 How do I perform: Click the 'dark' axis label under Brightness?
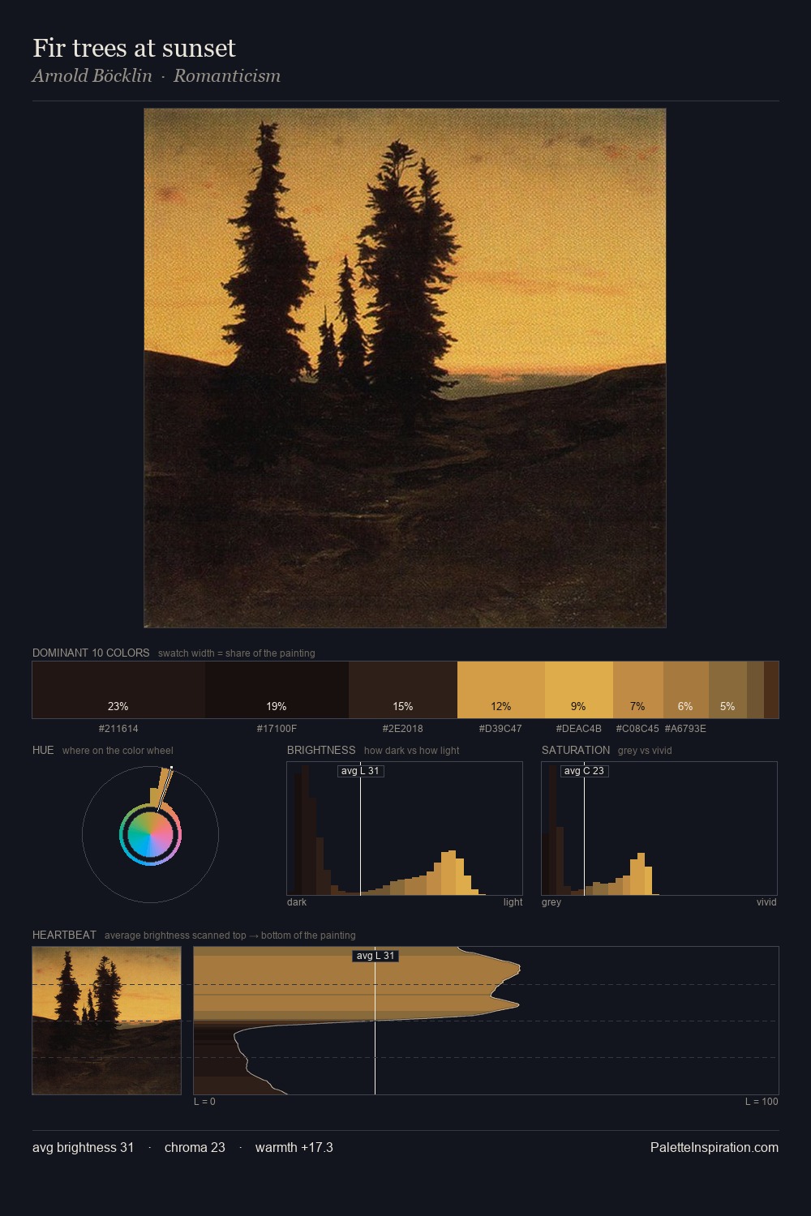pyautogui.click(x=297, y=902)
